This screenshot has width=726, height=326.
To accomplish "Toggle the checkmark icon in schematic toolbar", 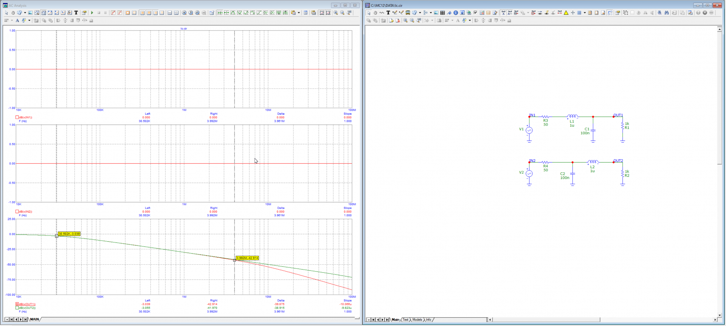I will (475, 12).
